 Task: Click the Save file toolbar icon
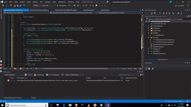[x=18, y=6]
